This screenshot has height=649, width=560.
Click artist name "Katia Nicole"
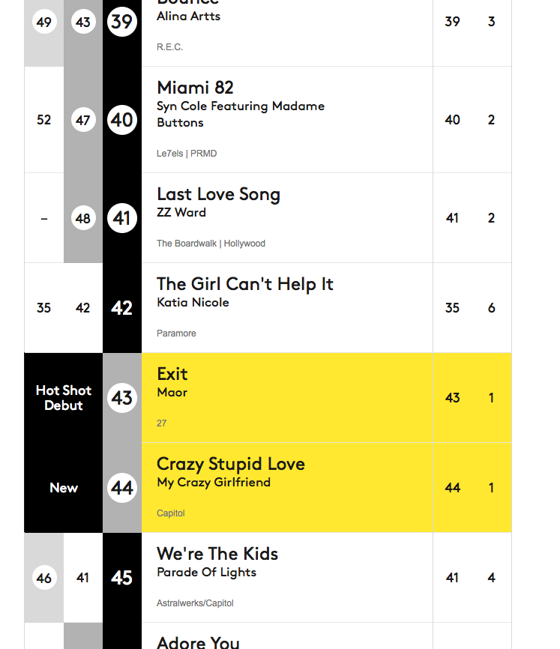[x=193, y=302]
